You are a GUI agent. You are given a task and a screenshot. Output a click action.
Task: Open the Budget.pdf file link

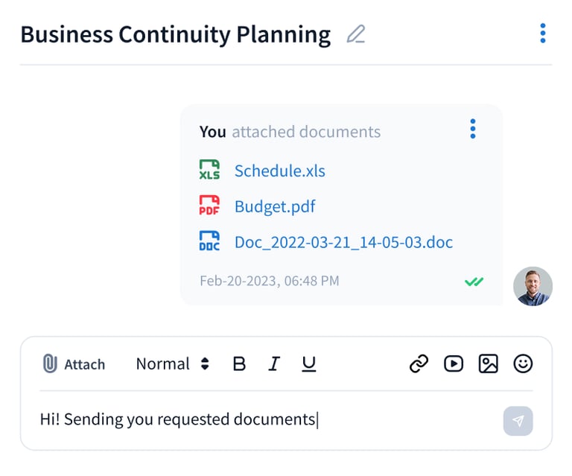275,206
